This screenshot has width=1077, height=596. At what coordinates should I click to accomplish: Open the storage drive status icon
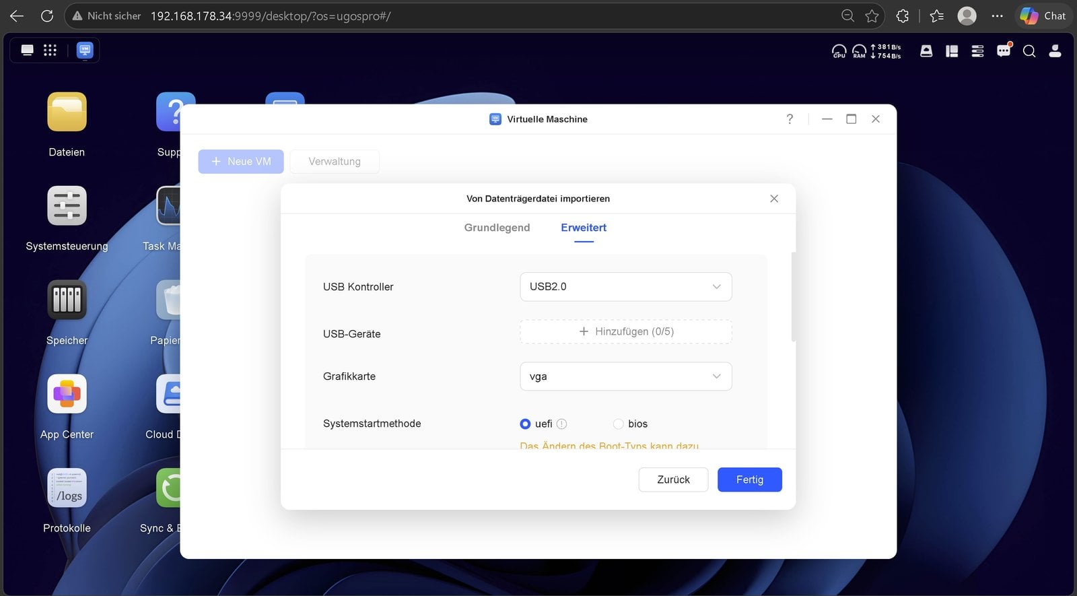926,51
